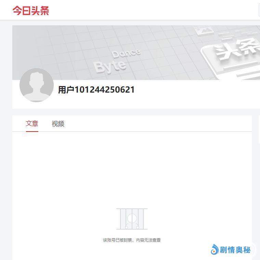Image resolution: width=260 pixels, height=260 pixels.
Task: Open the default user avatar
Action: click(x=37, y=85)
